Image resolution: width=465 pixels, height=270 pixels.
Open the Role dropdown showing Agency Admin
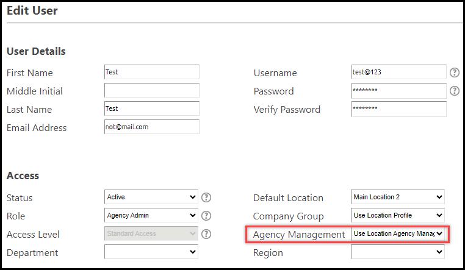point(151,216)
